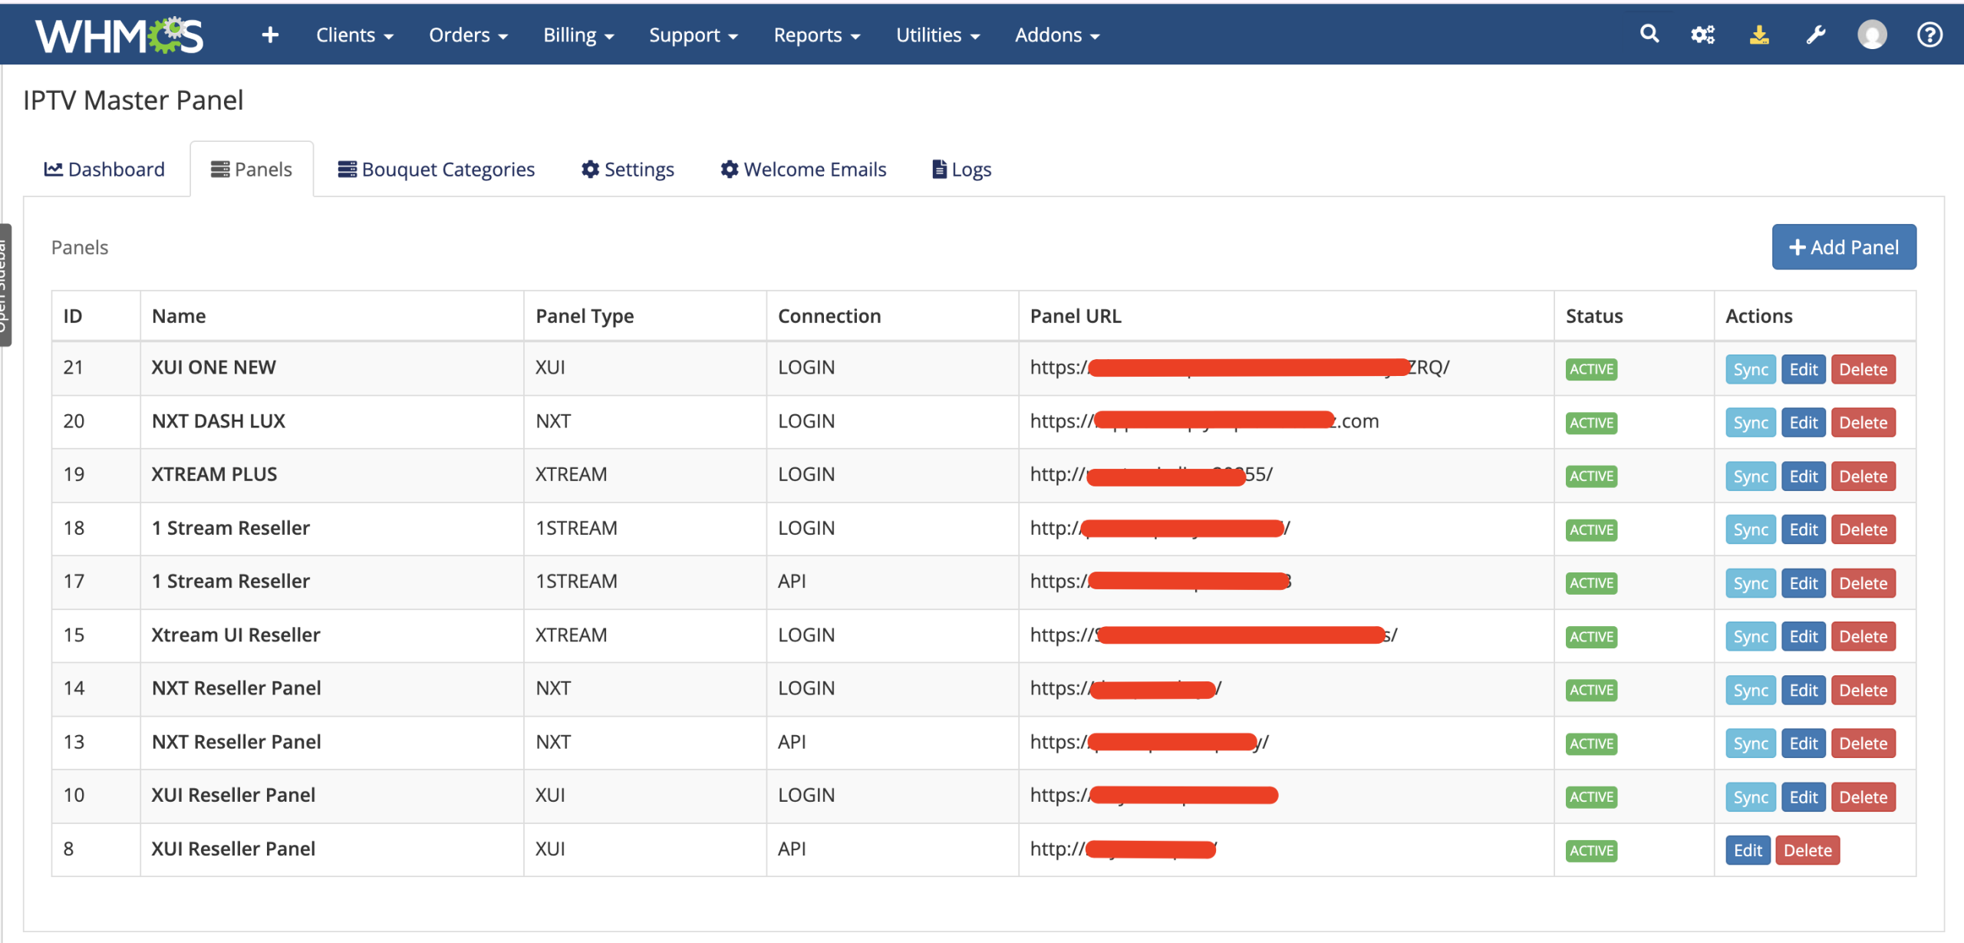This screenshot has width=1964, height=943.
Task: Edit the Xtream UI Reseller panel
Action: click(1803, 636)
